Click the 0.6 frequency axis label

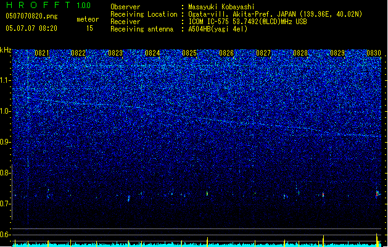(x=6, y=235)
